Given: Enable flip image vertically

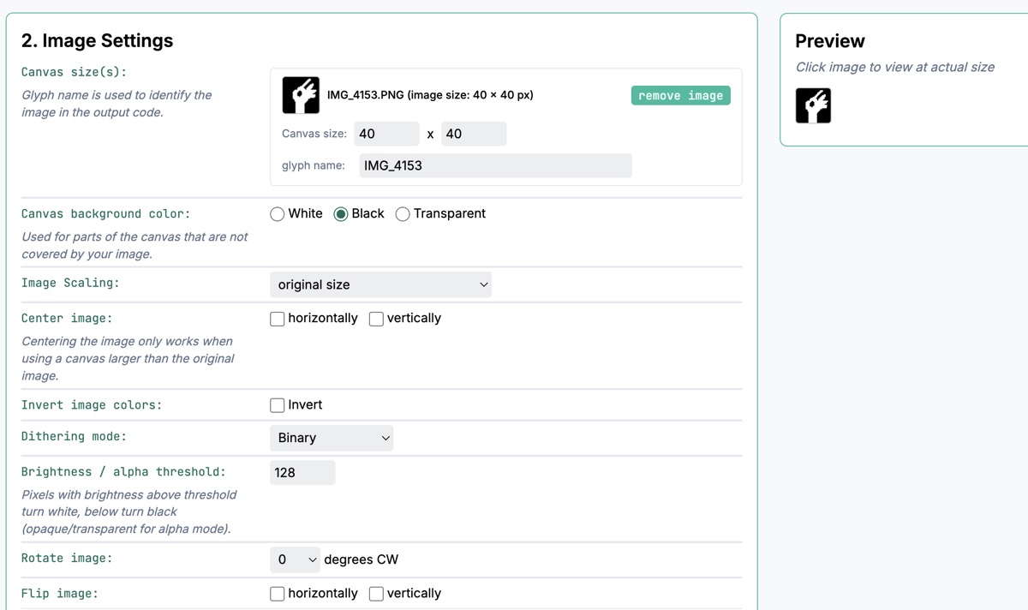Looking at the screenshot, I should (x=376, y=594).
